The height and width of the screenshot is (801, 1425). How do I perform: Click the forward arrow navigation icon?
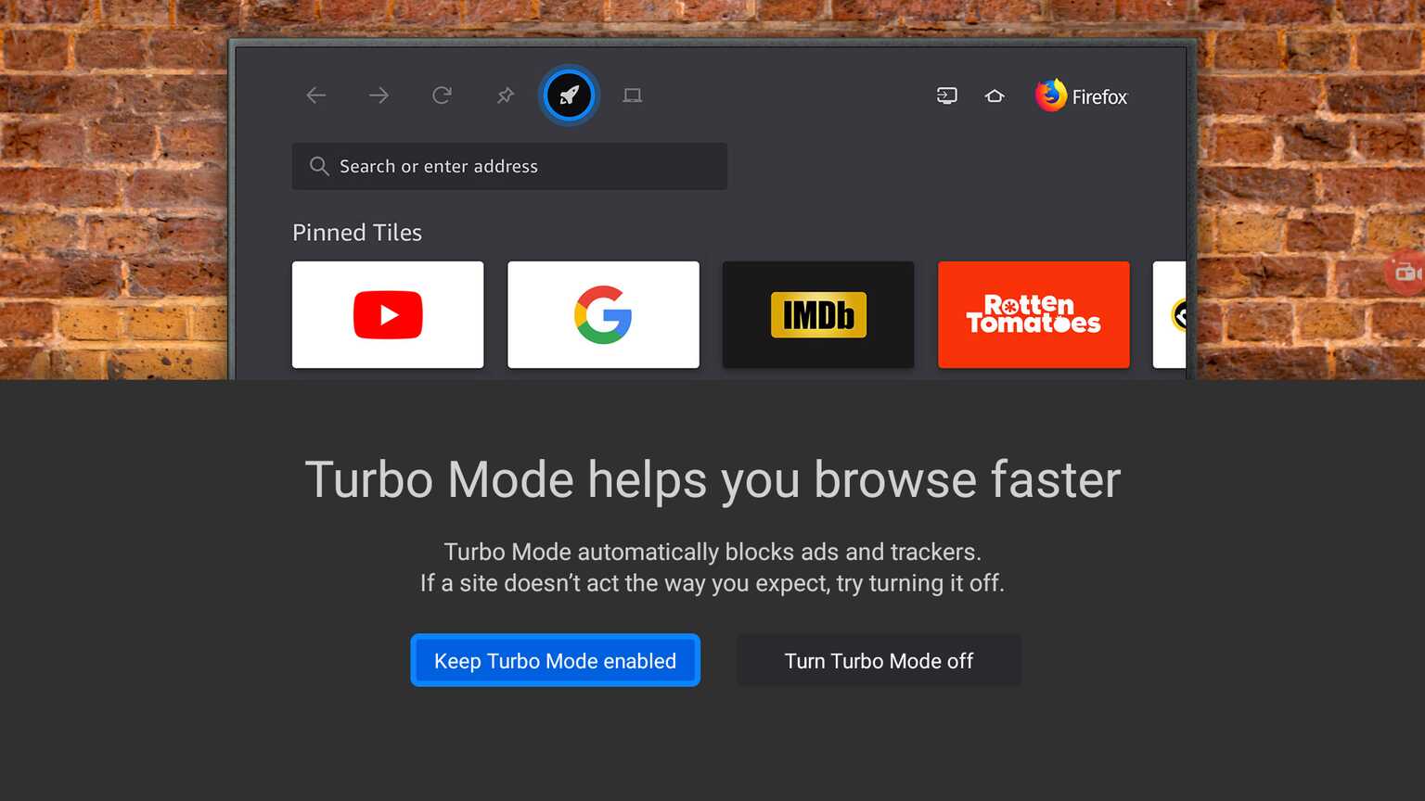(x=379, y=95)
